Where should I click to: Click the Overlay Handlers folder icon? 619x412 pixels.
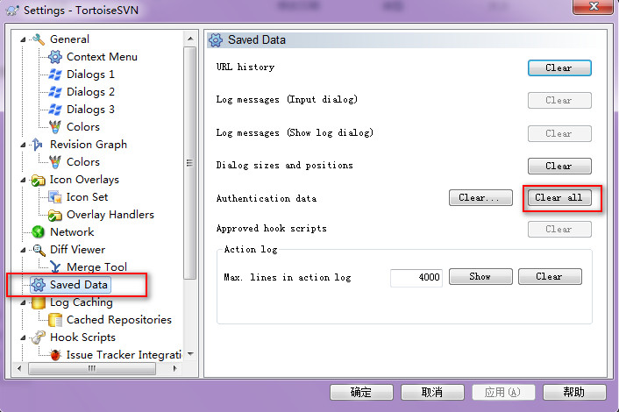coord(55,215)
